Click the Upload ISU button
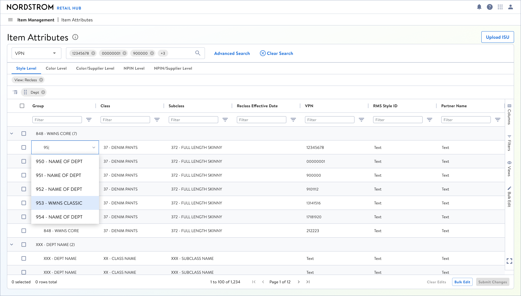The width and height of the screenshot is (521, 296). (498, 37)
